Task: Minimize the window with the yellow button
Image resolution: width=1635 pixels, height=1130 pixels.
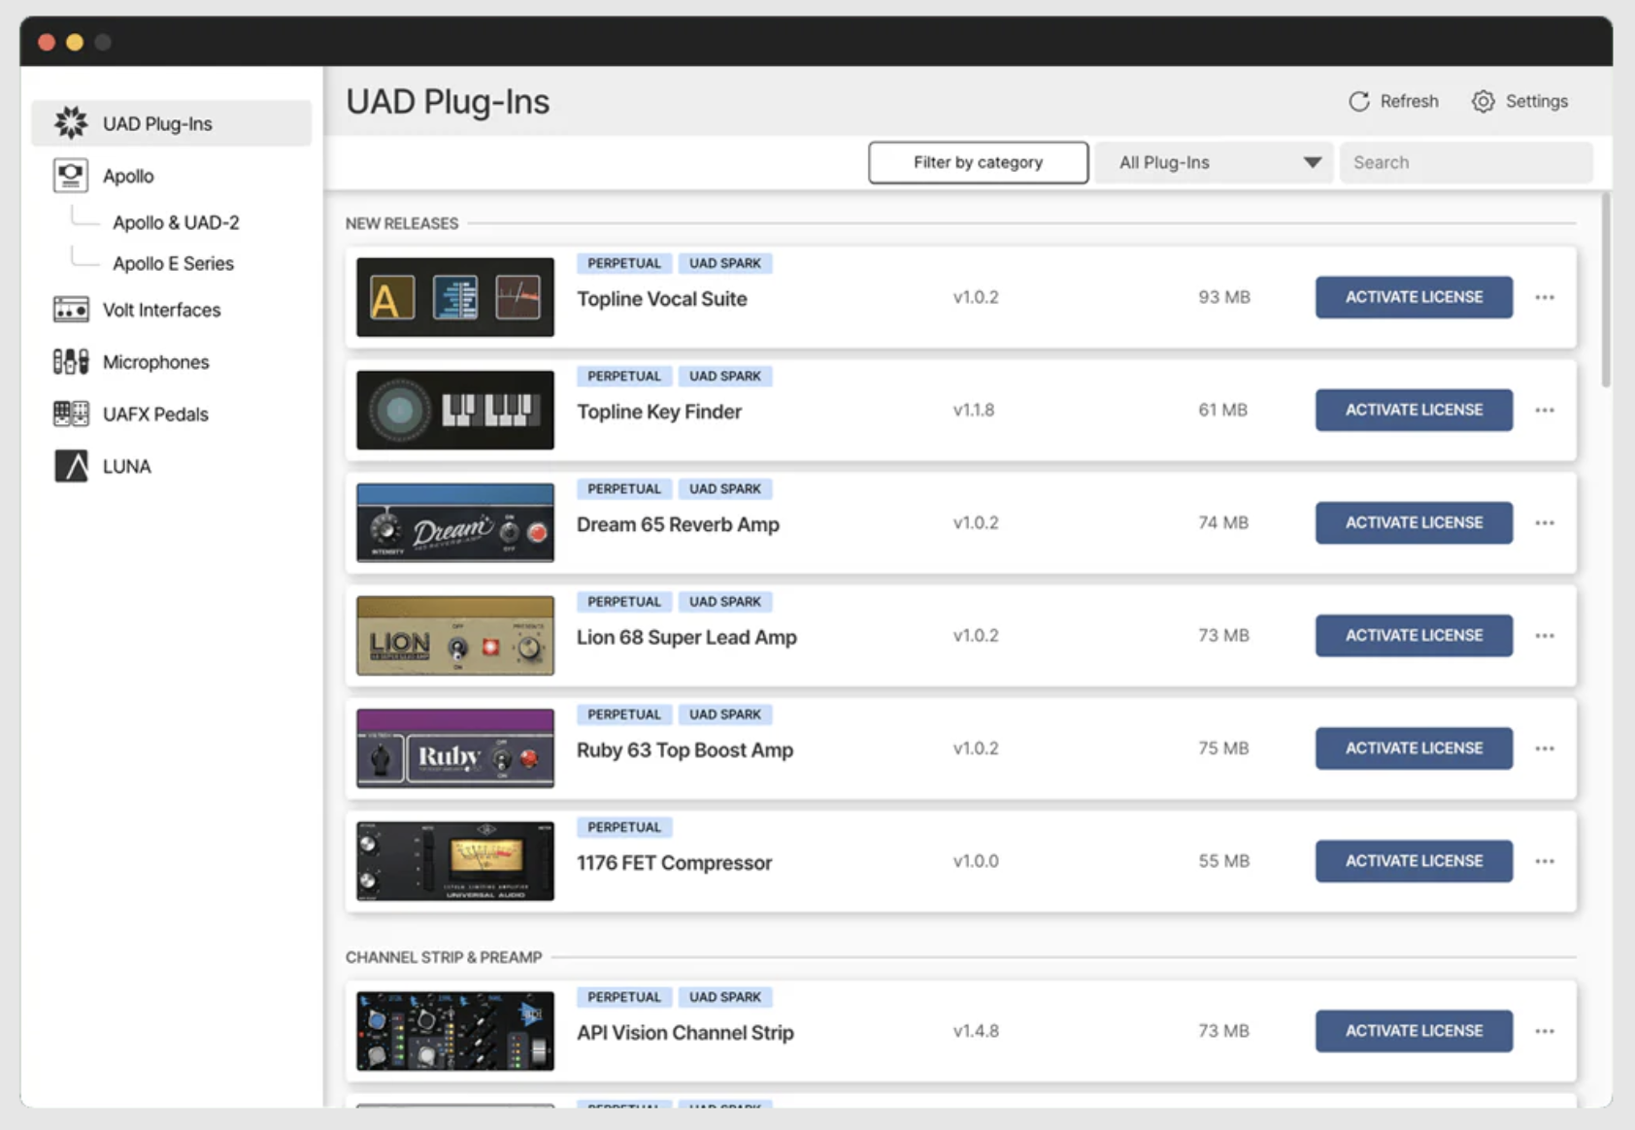Action: pos(75,42)
